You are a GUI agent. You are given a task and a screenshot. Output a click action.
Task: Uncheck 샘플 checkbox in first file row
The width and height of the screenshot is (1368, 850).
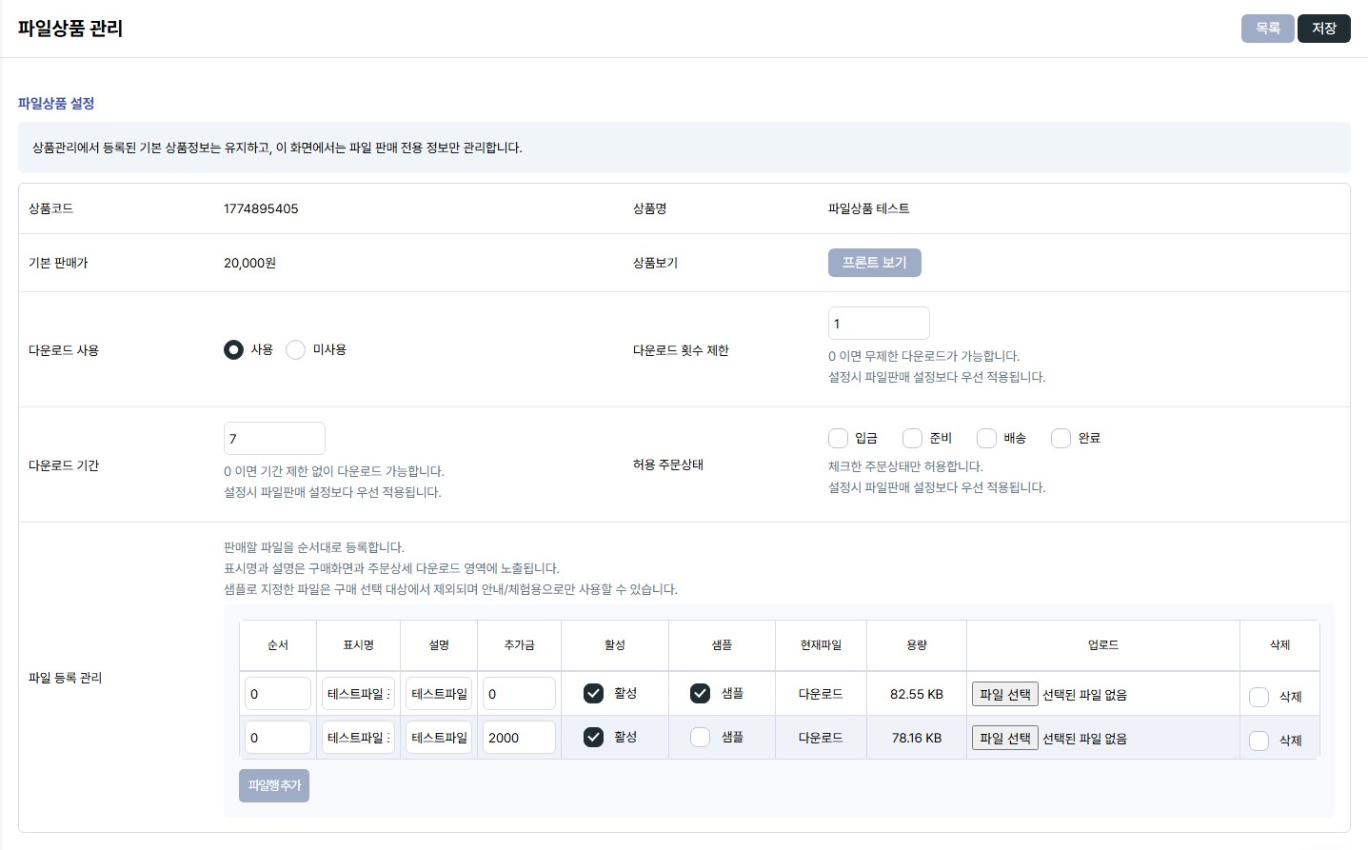tap(700, 694)
